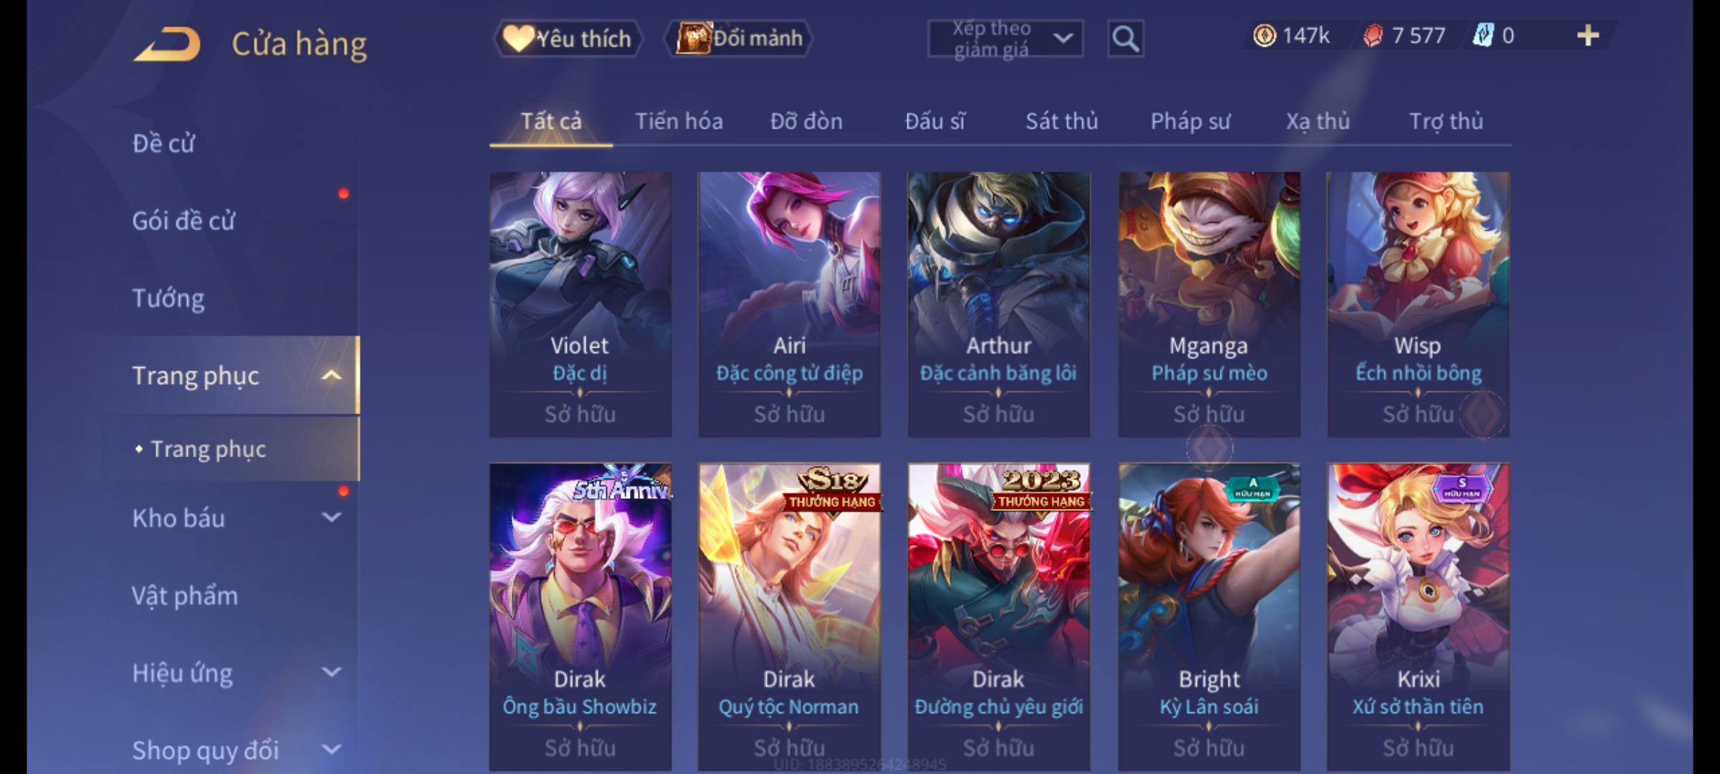Switch to the Tiến hóa tab
The width and height of the screenshot is (1720, 774).
point(679,121)
